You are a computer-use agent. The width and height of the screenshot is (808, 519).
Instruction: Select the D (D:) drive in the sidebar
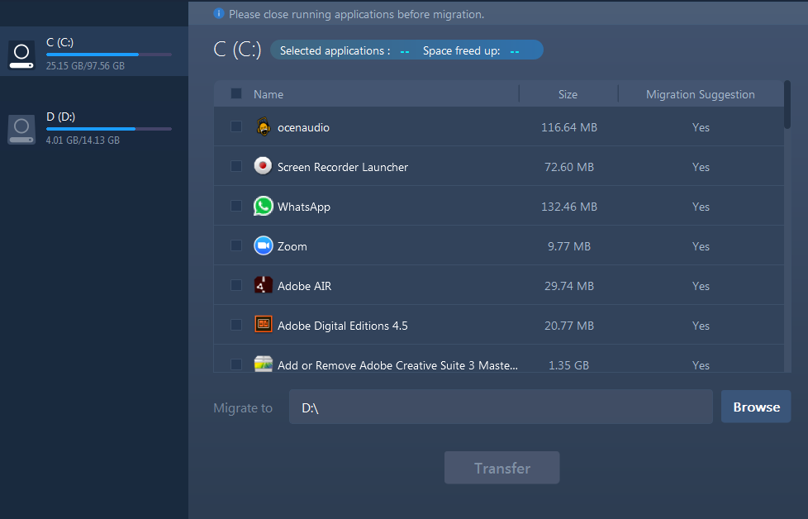tap(94, 128)
